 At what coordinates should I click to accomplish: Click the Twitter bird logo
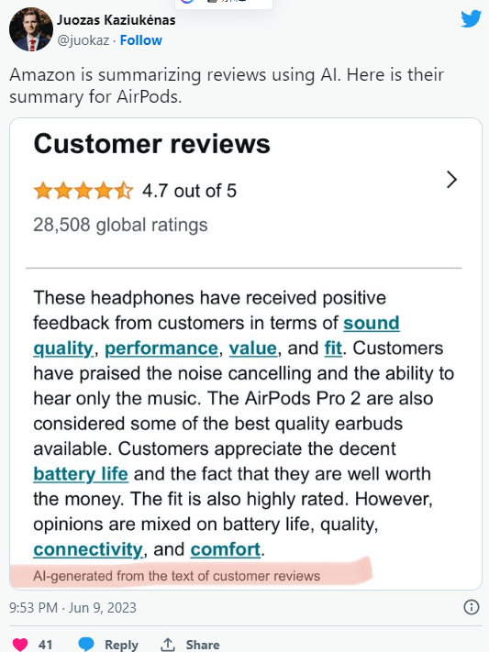tap(471, 18)
